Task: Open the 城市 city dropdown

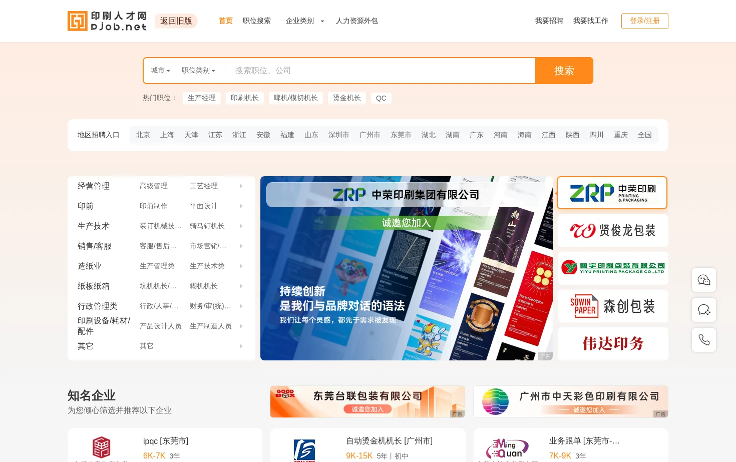Action: tap(160, 71)
